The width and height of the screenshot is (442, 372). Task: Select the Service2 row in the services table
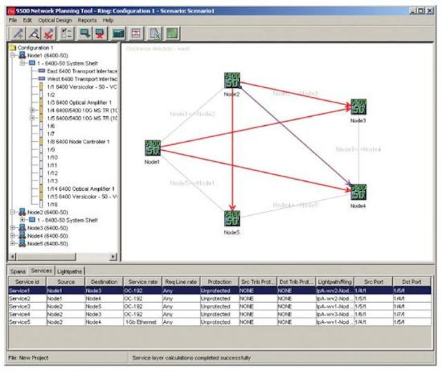point(220,299)
